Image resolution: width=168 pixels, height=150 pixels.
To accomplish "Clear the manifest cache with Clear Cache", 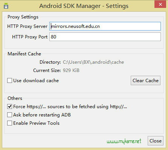I will (145, 81).
